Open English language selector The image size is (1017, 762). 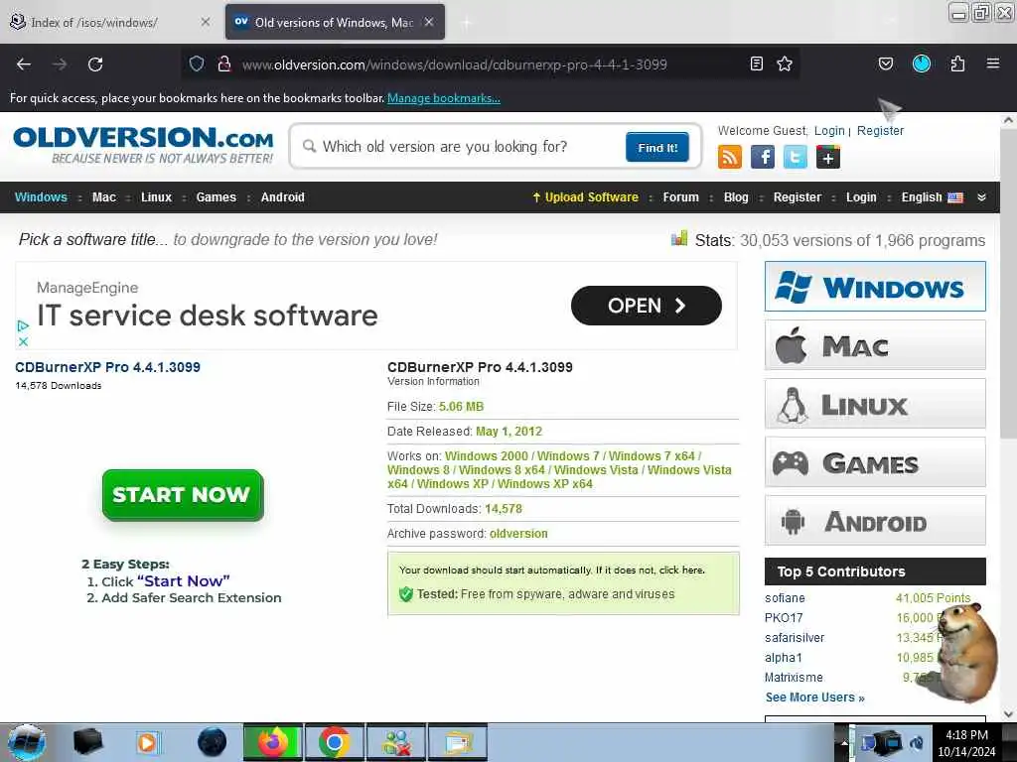(x=932, y=197)
